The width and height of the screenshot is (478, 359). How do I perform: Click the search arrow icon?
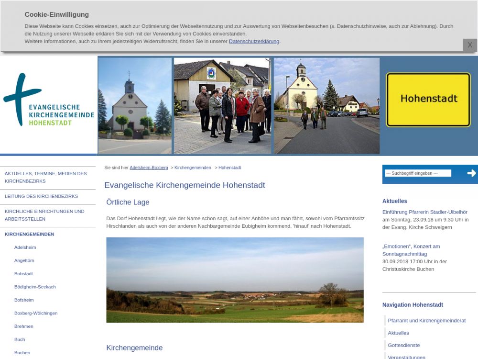(x=471, y=173)
